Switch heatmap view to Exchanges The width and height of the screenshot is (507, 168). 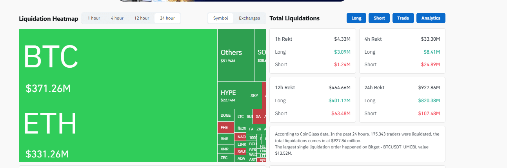pos(249,18)
